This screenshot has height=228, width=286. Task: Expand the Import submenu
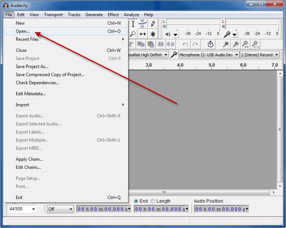point(66,105)
